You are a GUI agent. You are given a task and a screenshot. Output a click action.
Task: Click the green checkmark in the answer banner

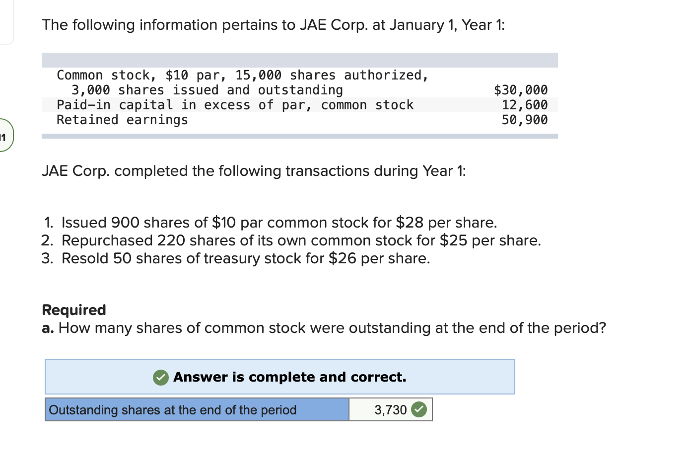(x=160, y=377)
